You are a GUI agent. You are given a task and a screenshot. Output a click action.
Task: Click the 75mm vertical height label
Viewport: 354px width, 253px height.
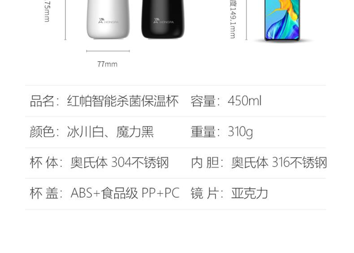(47, 11)
